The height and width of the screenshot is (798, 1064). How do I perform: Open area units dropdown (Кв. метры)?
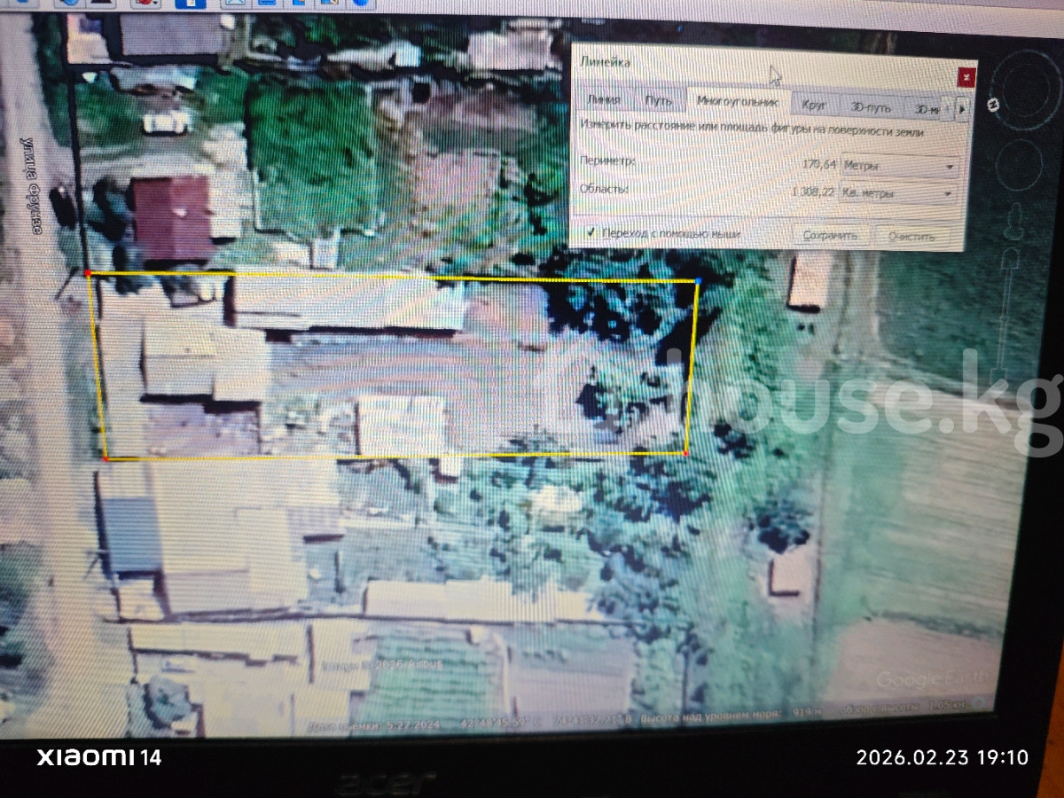(x=899, y=193)
